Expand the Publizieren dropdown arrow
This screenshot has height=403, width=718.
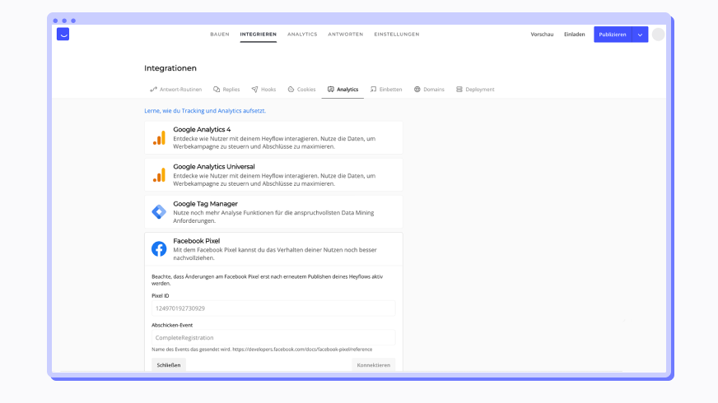pos(640,35)
